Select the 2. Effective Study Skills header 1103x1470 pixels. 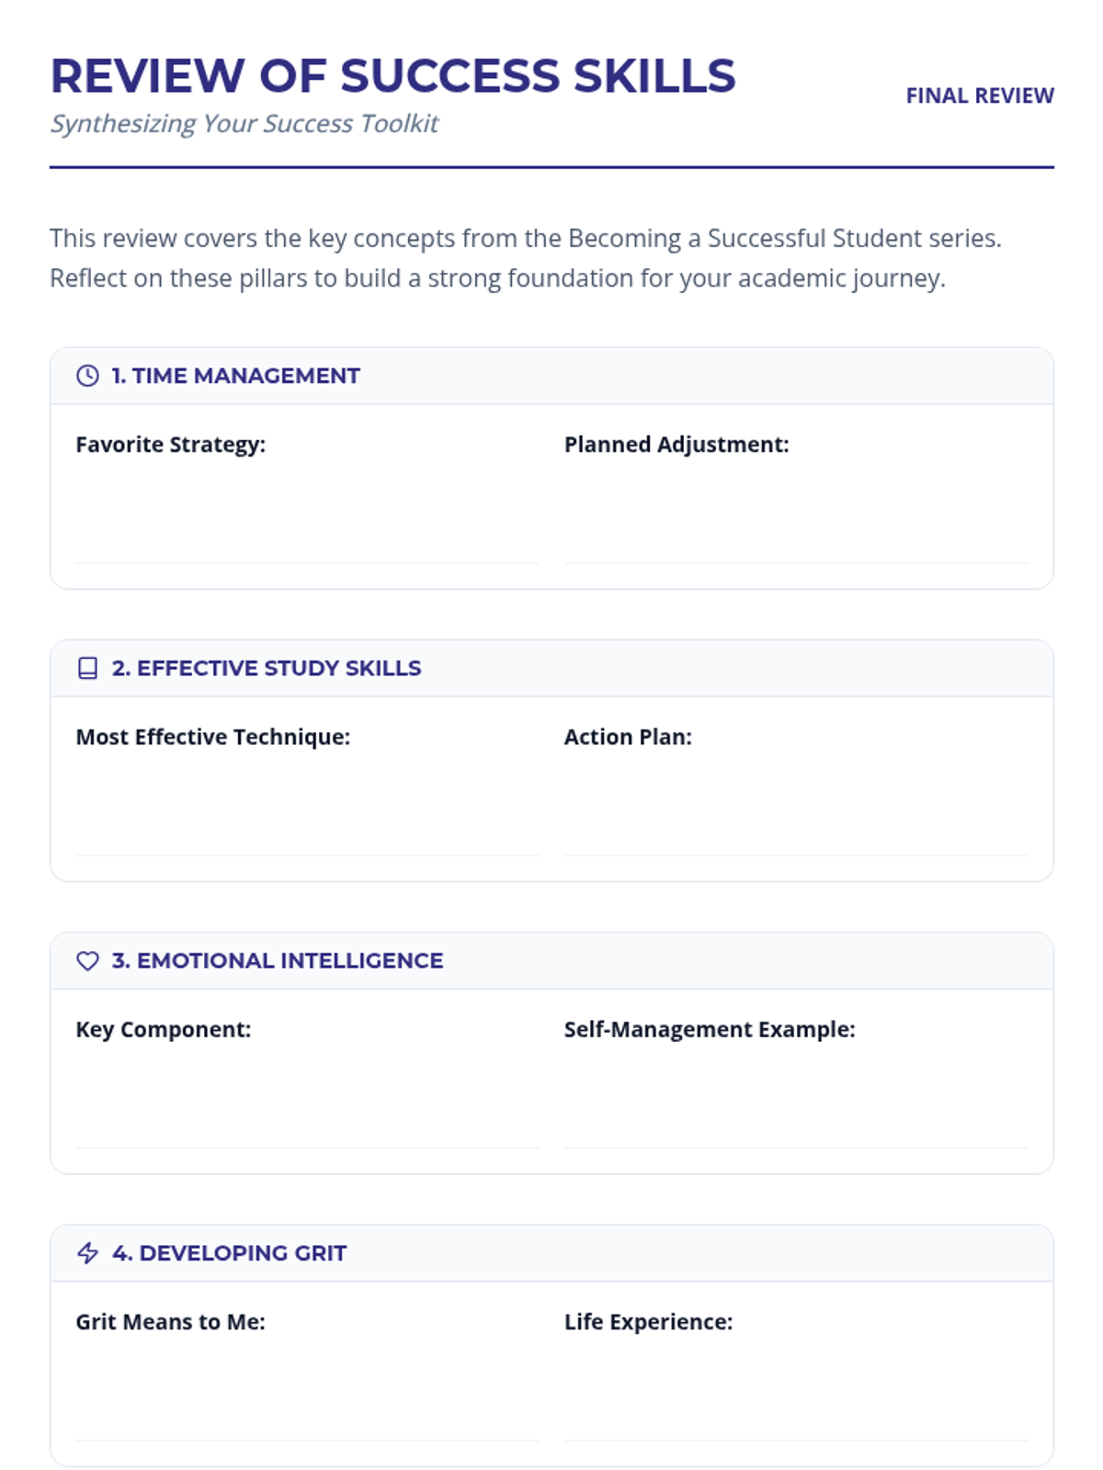pyautogui.click(x=267, y=668)
